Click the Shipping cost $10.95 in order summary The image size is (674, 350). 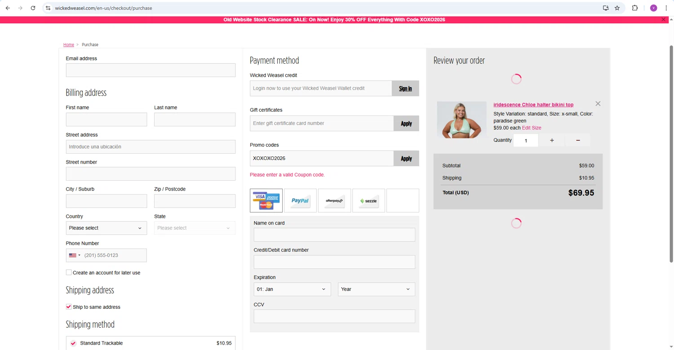pyautogui.click(x=586, y=178)
